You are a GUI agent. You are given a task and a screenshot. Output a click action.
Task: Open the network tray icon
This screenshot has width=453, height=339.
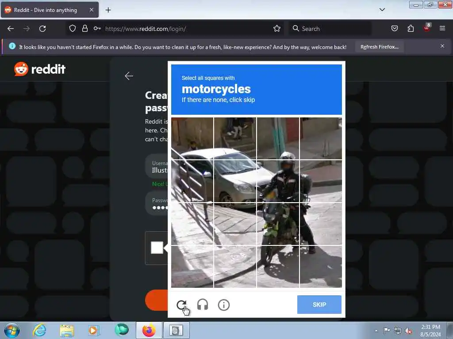[x=398, y=331]
